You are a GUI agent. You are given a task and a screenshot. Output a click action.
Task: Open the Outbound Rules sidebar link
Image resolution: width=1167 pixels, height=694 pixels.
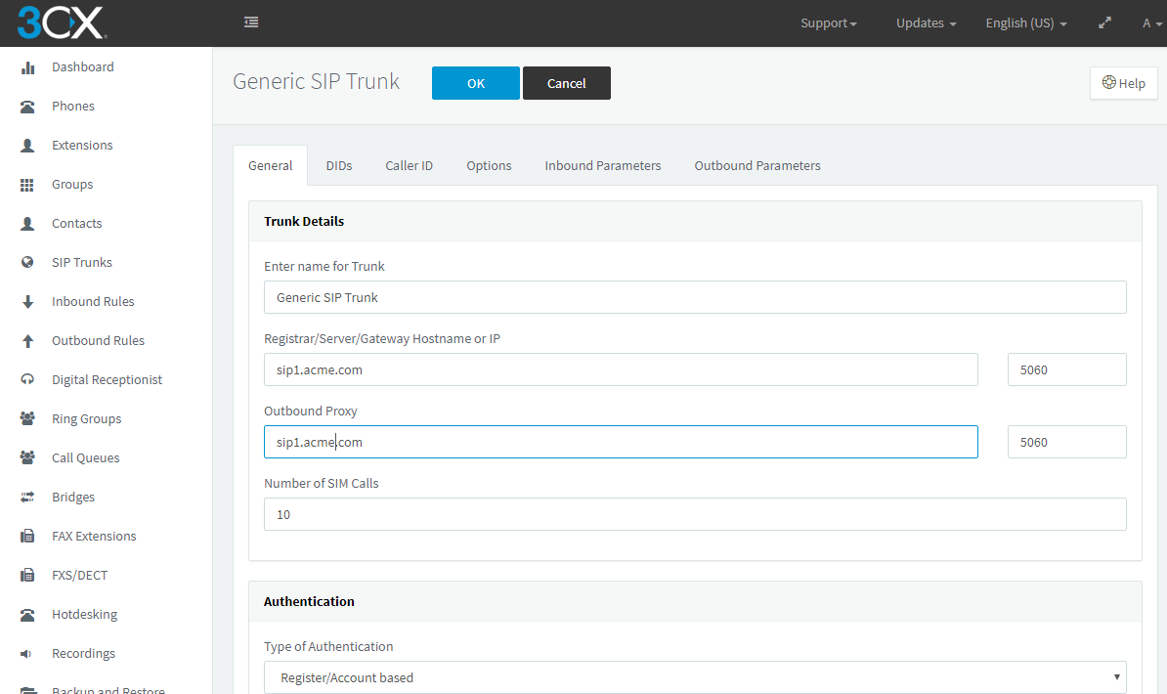pyautogui.click(x=99, y=340)
